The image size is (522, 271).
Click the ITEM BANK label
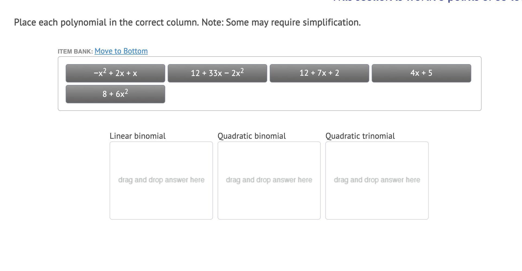(75, 51)
